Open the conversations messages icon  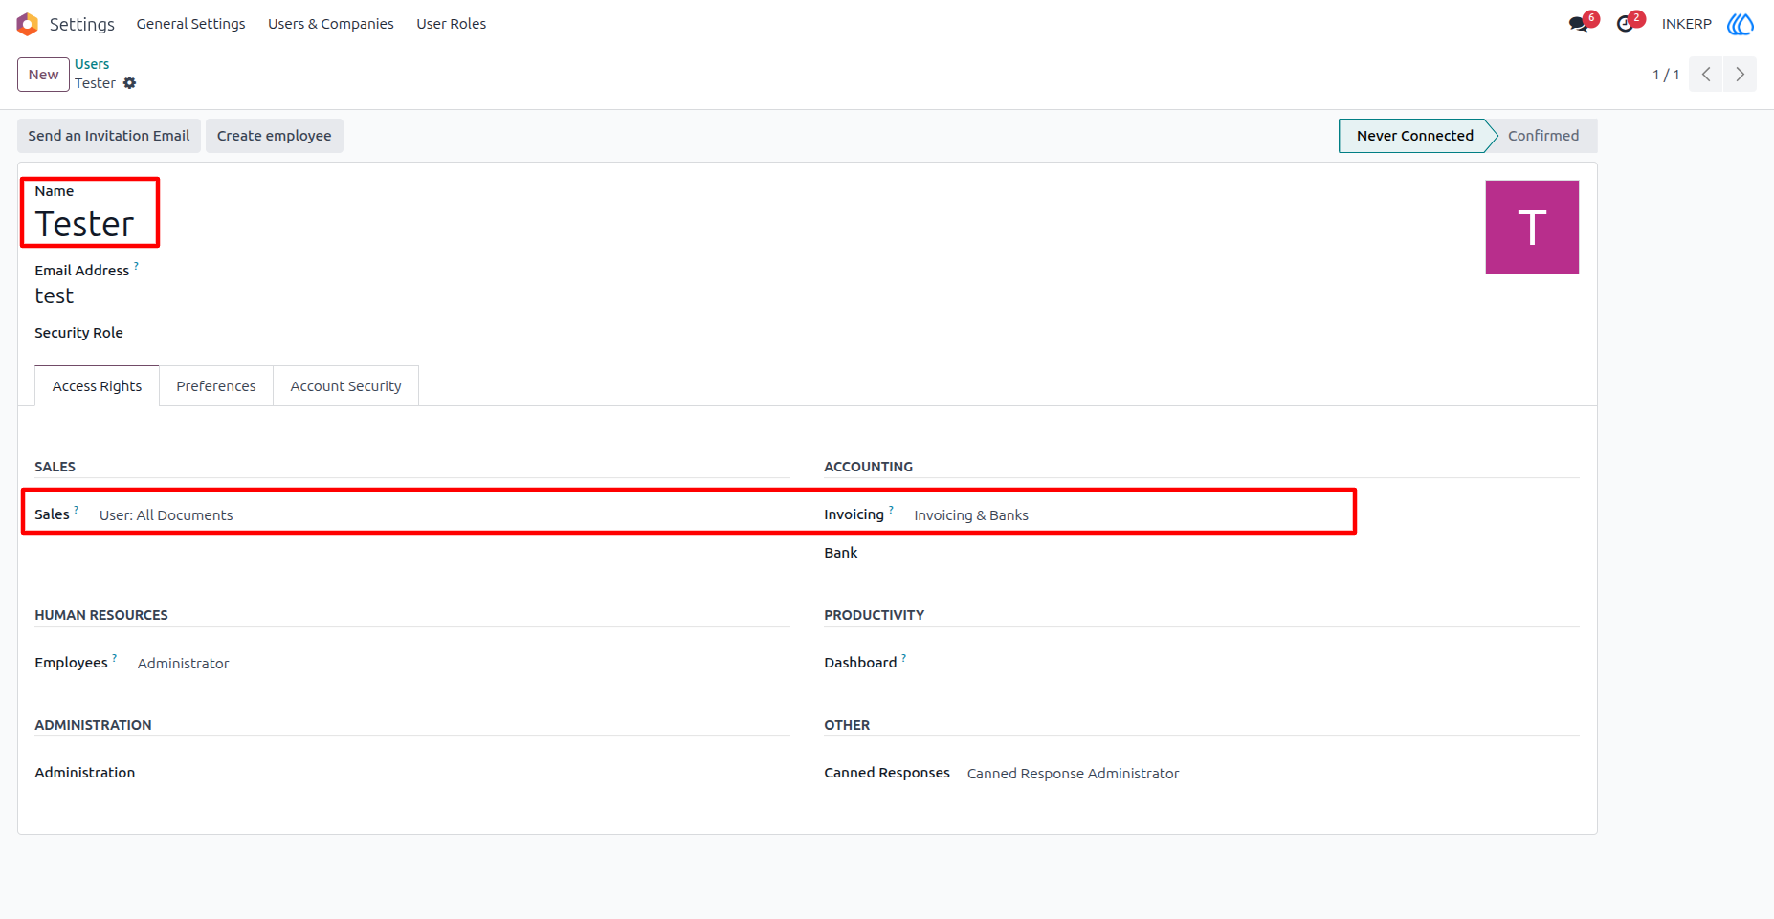[x=1579, y=24]
